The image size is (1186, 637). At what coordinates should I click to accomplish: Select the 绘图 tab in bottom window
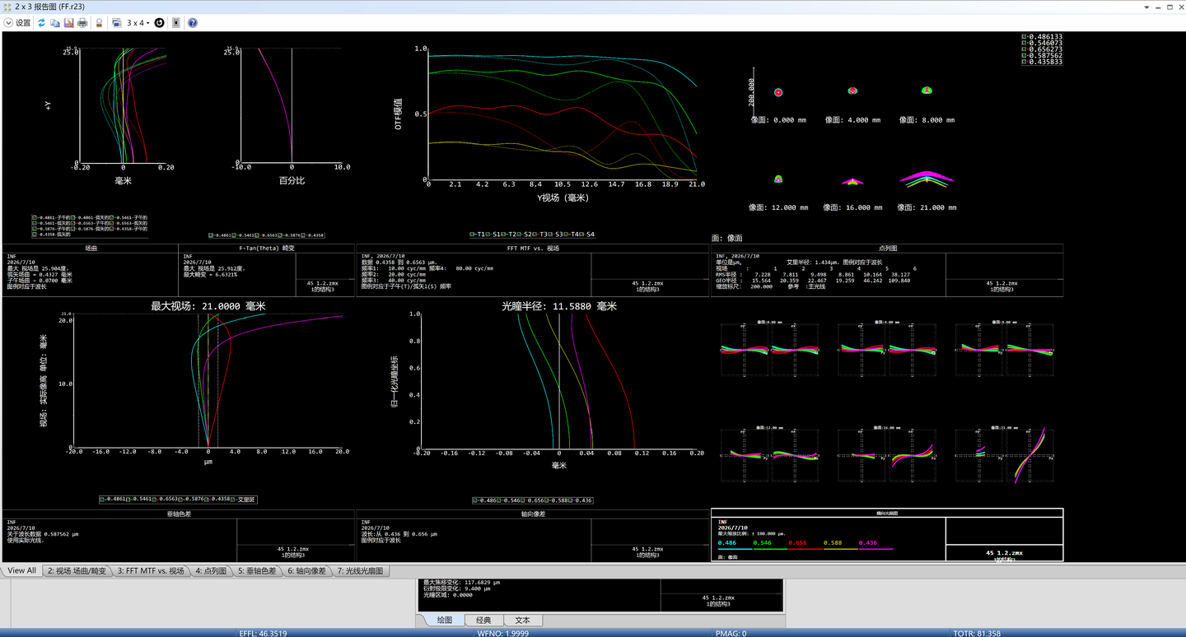coord(444,620)
